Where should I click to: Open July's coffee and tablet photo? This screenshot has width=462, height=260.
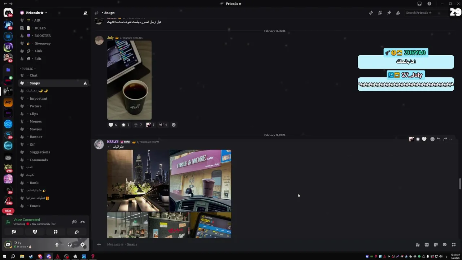(x=129, y=80)
